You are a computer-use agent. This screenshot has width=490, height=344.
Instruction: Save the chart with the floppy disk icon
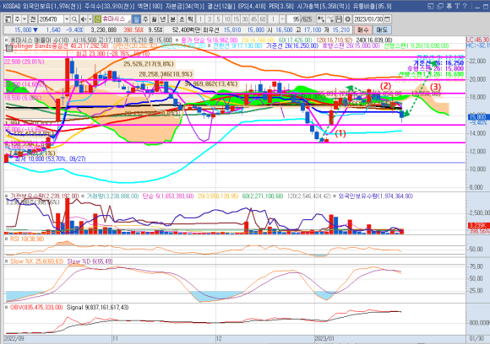click(339, 19)
